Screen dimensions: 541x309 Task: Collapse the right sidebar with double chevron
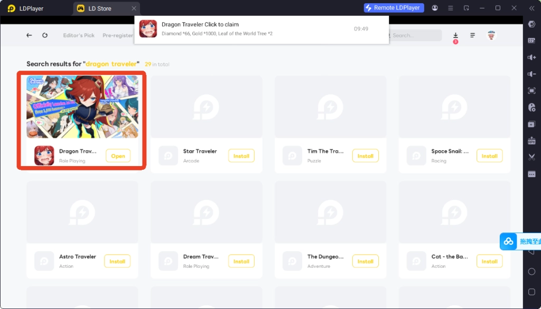(x=531, y=8)
